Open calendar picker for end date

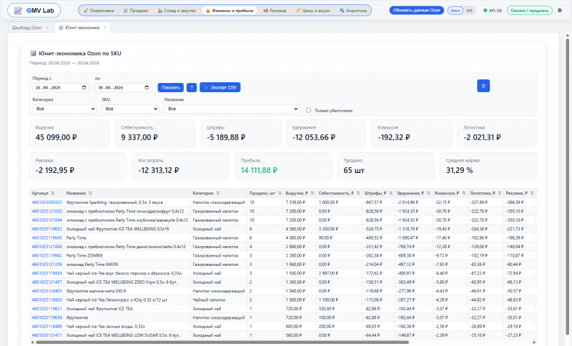[147, 87]
